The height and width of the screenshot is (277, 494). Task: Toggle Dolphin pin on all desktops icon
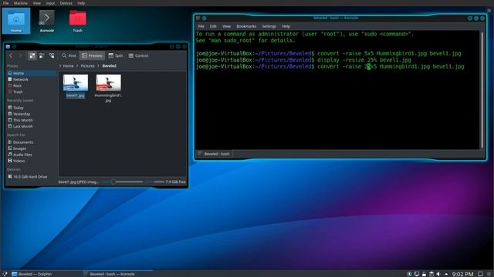coord(14,46)
